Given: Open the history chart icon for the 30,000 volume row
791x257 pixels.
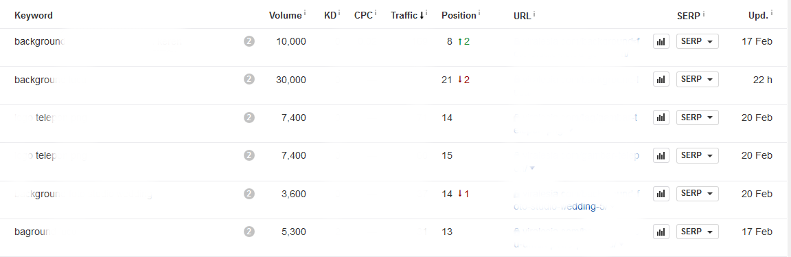Looking at the screenshot, I should pos(661,79).
